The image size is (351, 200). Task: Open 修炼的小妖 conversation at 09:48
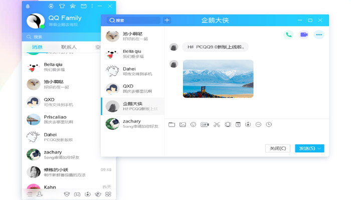click(x=69, y=172)
